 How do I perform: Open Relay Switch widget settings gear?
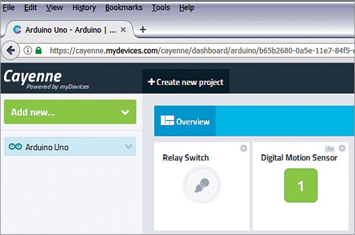coord(244,148)
